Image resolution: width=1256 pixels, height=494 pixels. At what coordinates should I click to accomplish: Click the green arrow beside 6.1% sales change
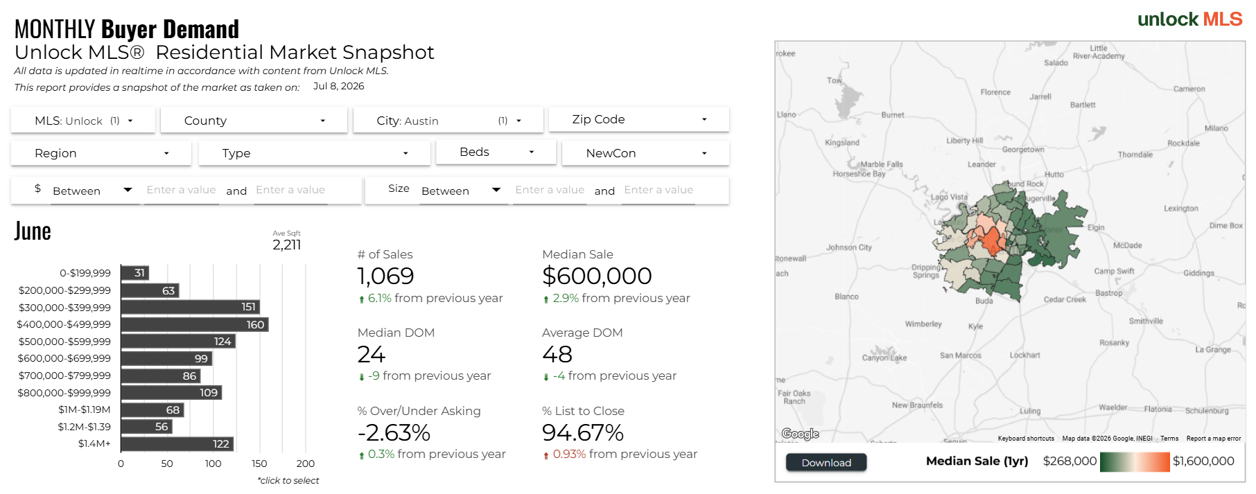pyautogui.click(x=361, y=299)
